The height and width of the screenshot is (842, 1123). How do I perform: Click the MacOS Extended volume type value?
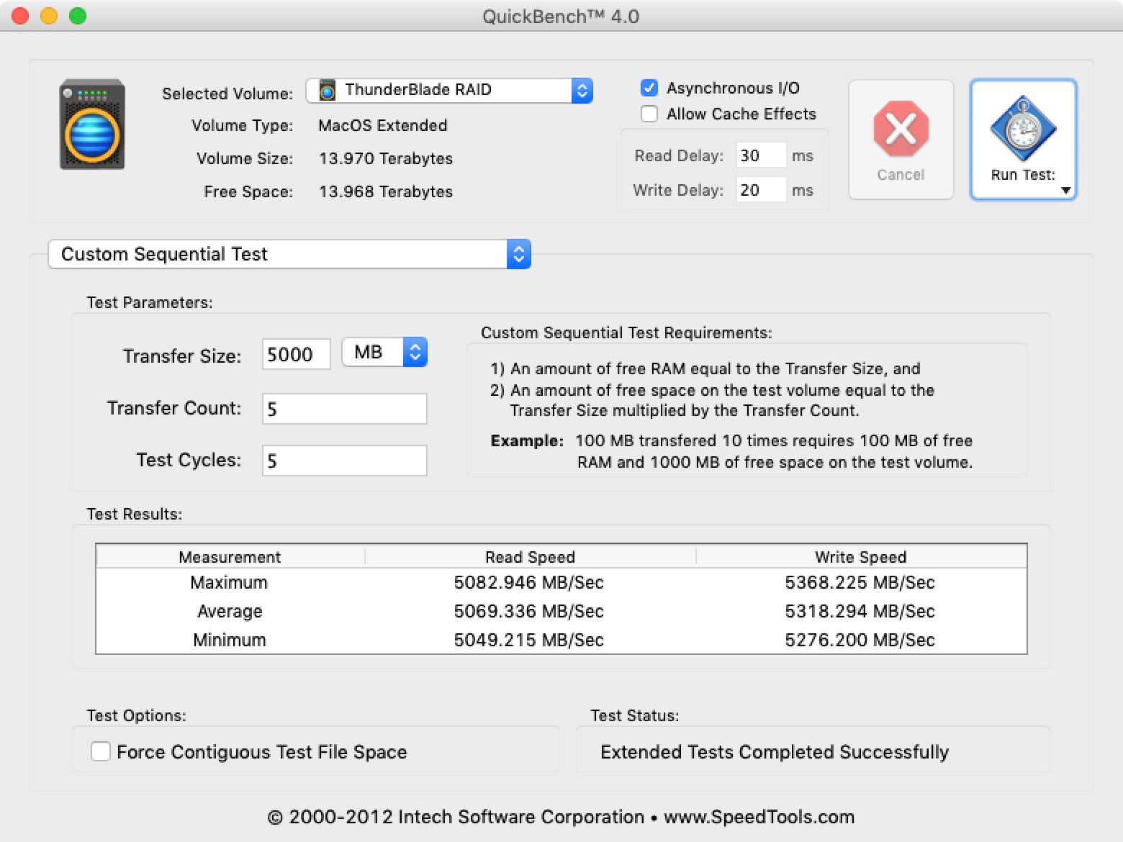[x=383, y=125]
